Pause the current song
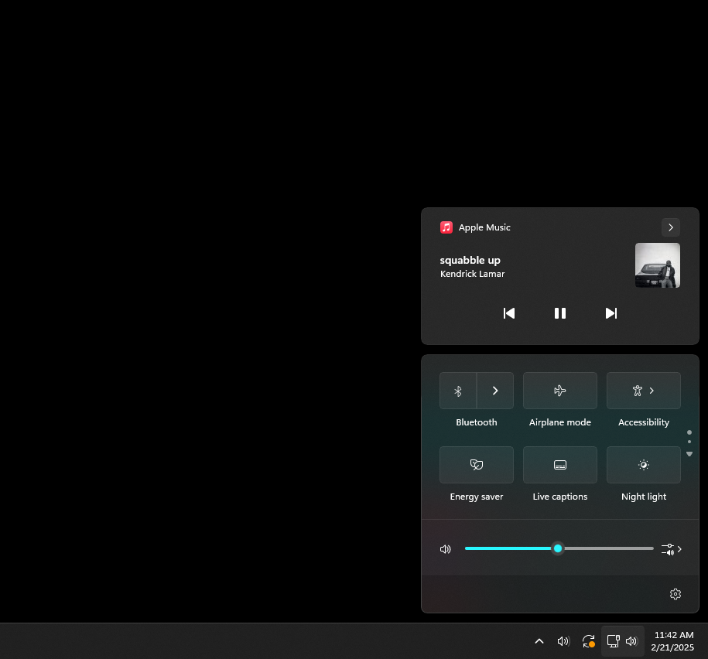Viewport: 708px width, 659px height. pyautogui.click(x=560, y=313)
